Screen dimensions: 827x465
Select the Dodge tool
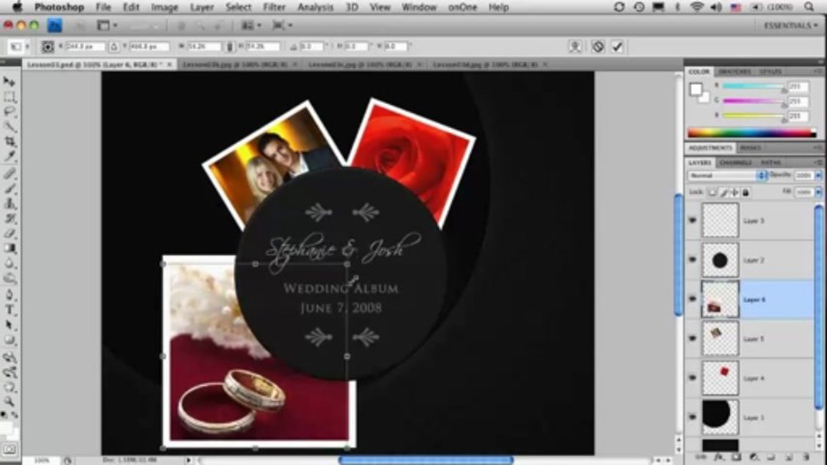(x=10, y=278)
